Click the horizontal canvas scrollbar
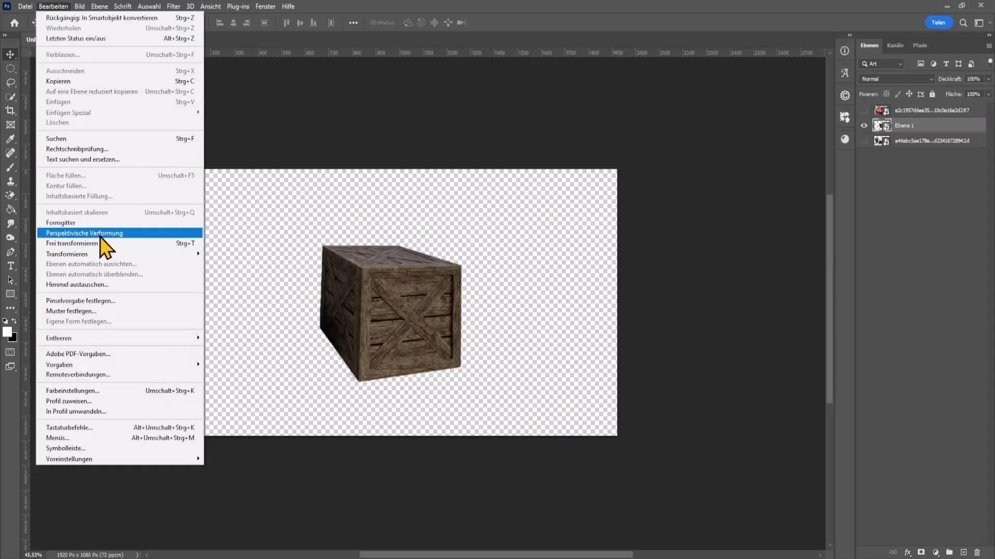Screen dimensions: 995x559 (x=496, y=555)
